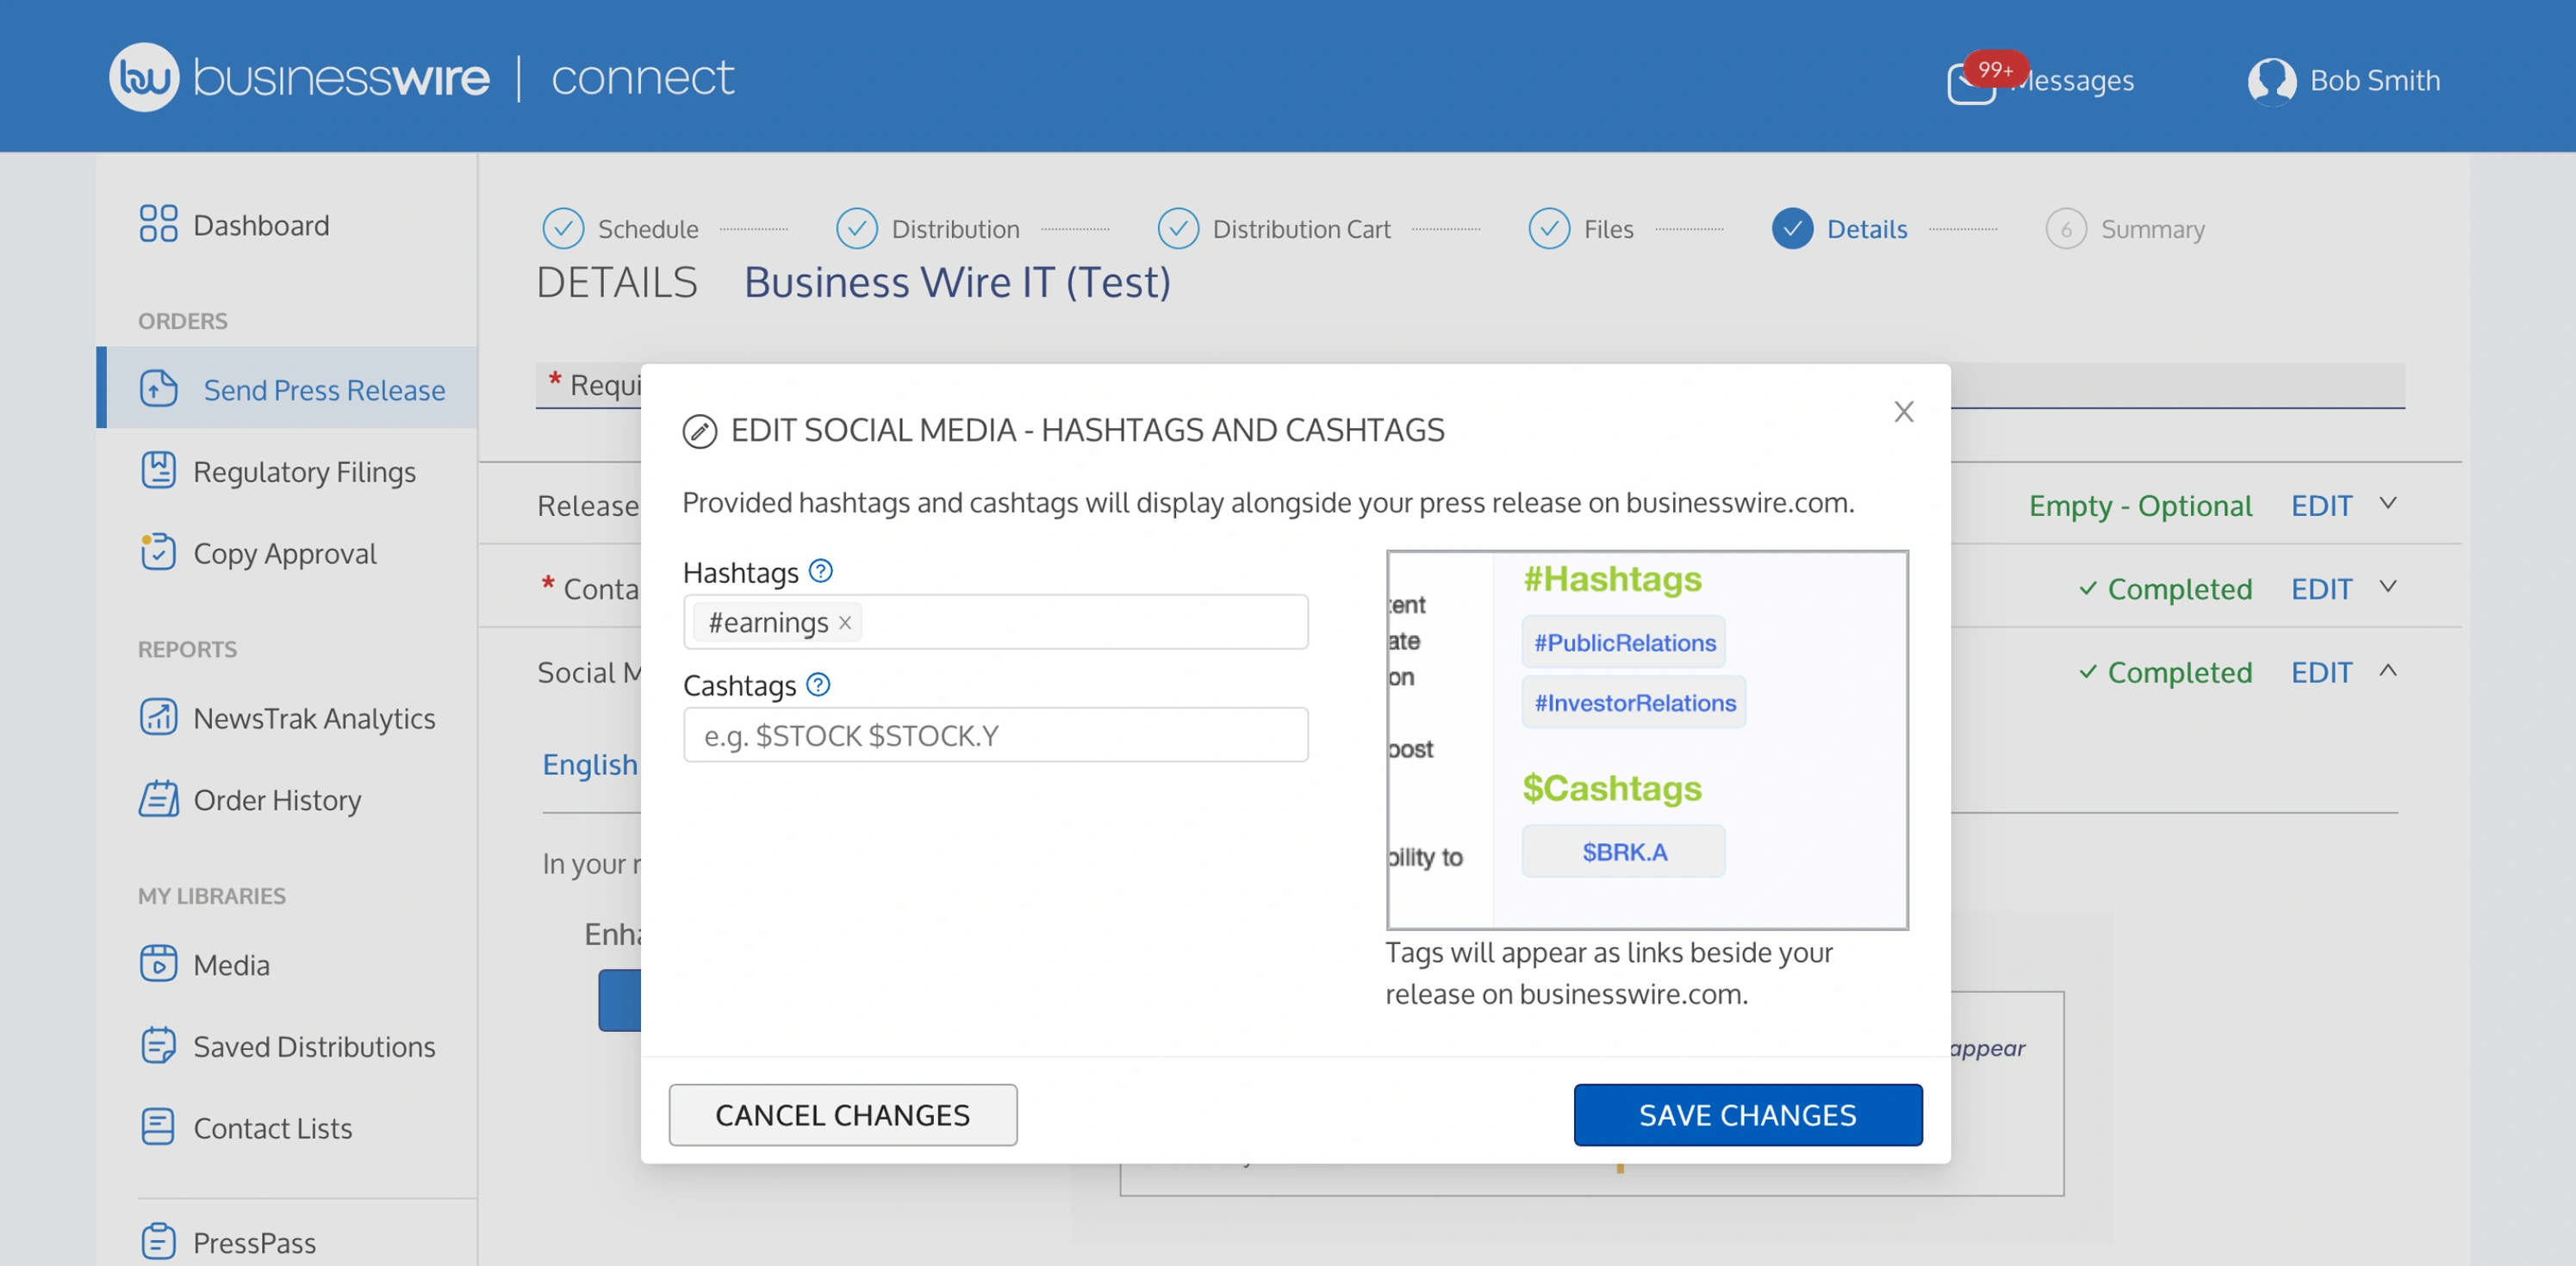
Task: Open Saved Distributions library
Action: coord(314,1047)
